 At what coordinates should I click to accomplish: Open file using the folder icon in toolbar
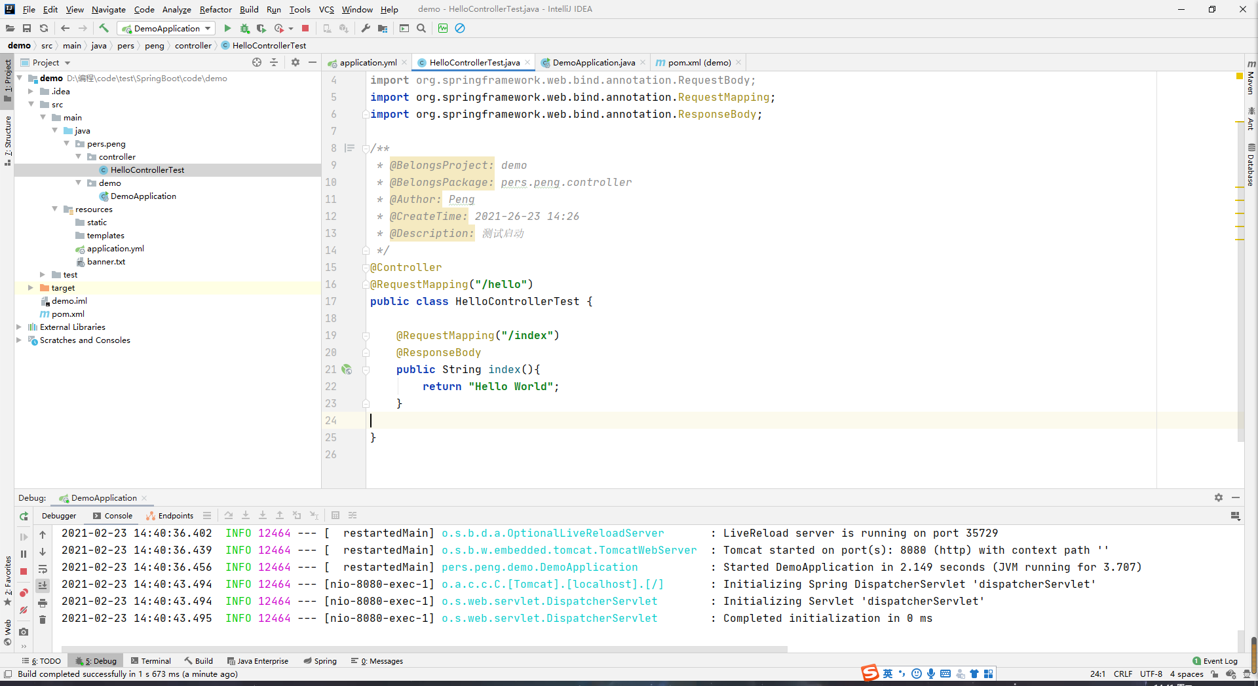(x=10, y=28)
